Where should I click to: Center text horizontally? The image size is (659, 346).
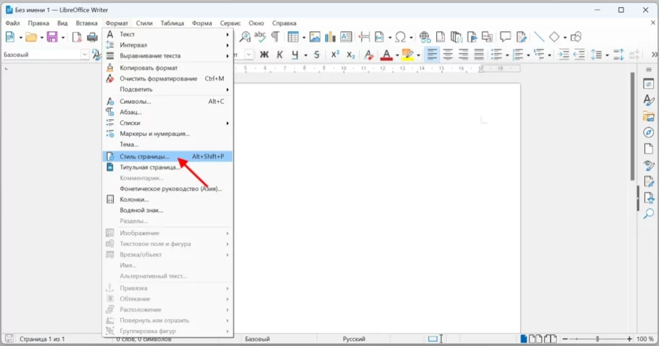pos(448,54)
